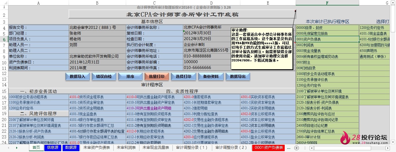Screen dimensions: 396x152
Task: Switch to the 未审利润表 sheet tab
Action: point(126,148)
